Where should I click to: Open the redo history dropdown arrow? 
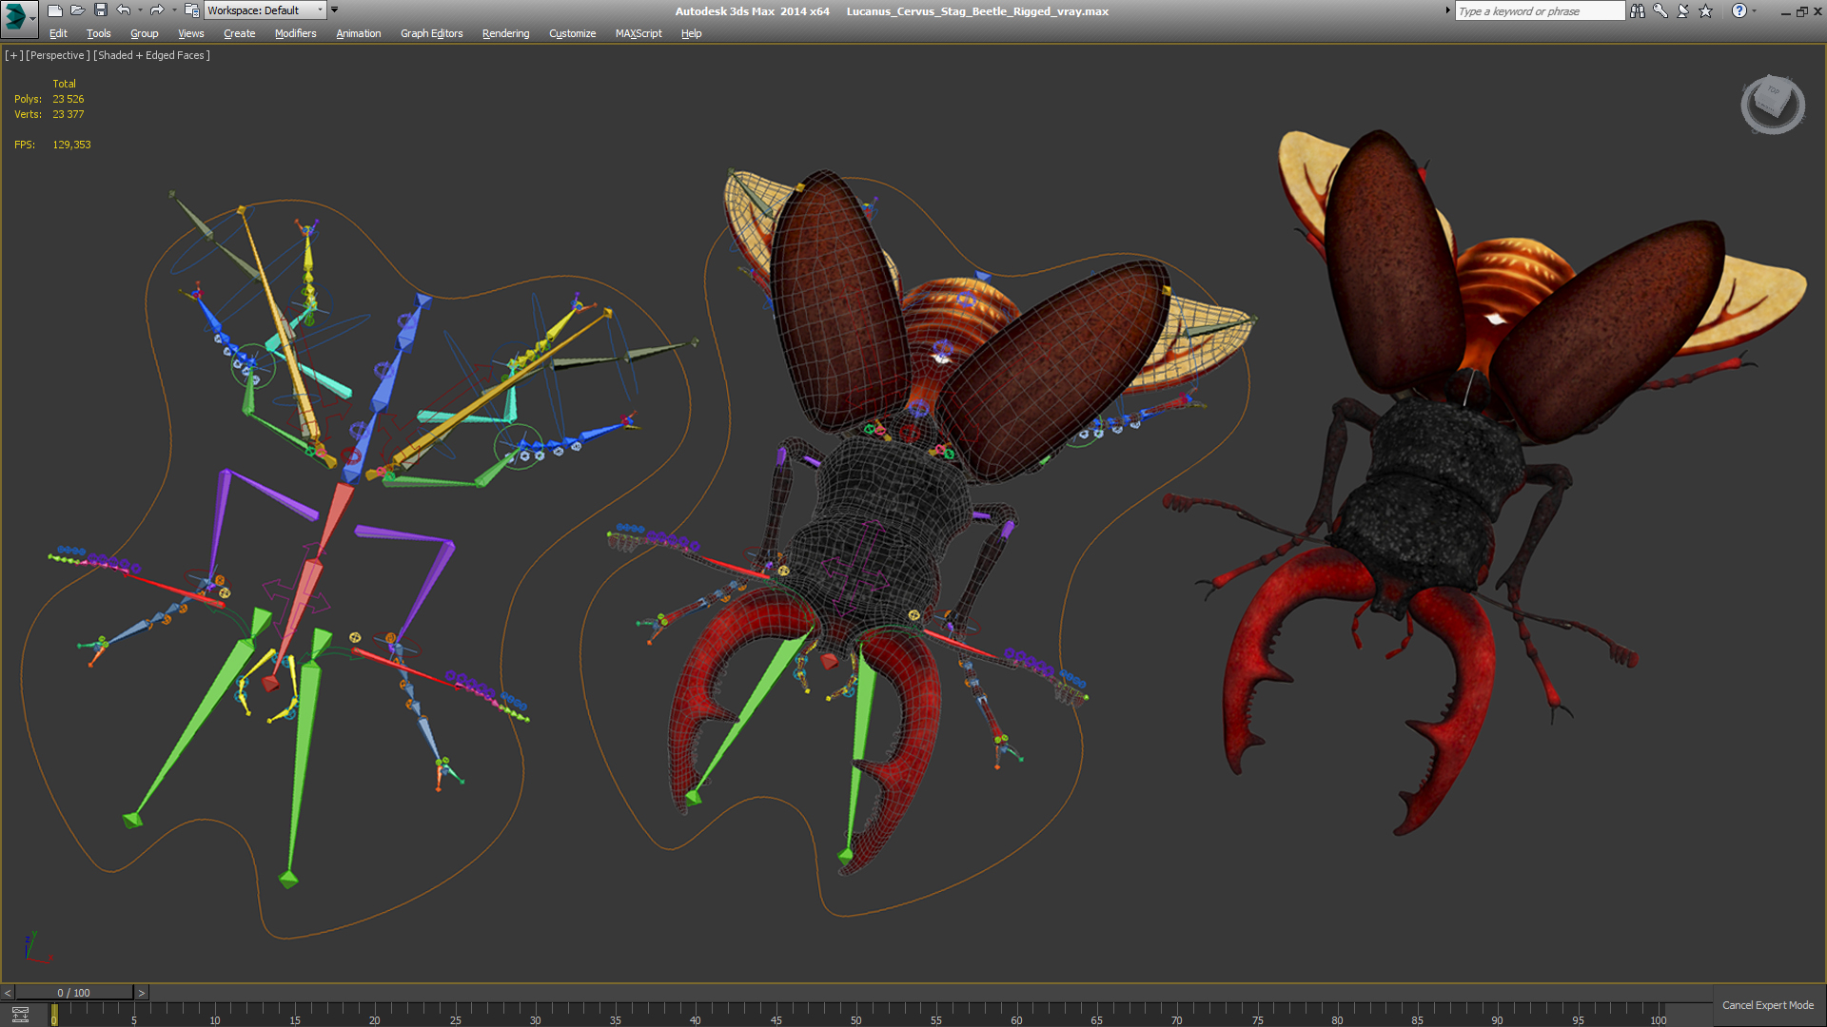[174, 10]
